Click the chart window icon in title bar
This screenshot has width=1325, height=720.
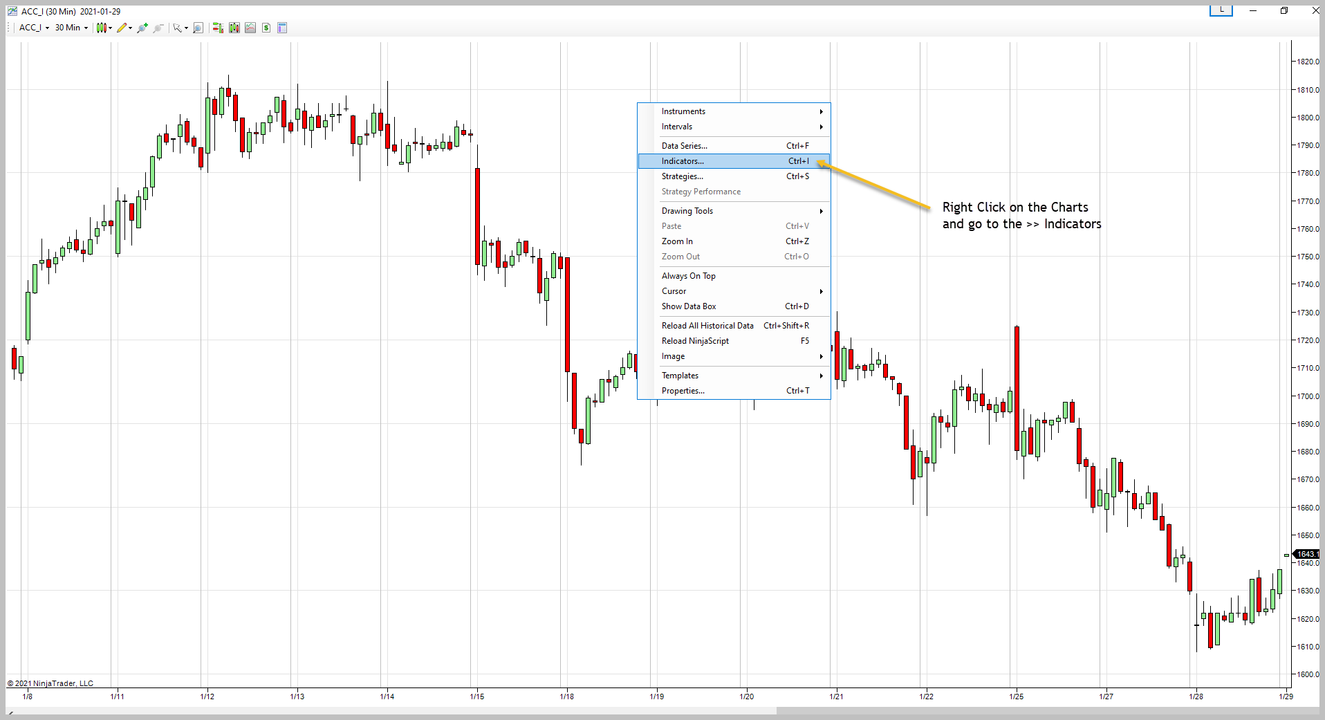coord(12,11)
